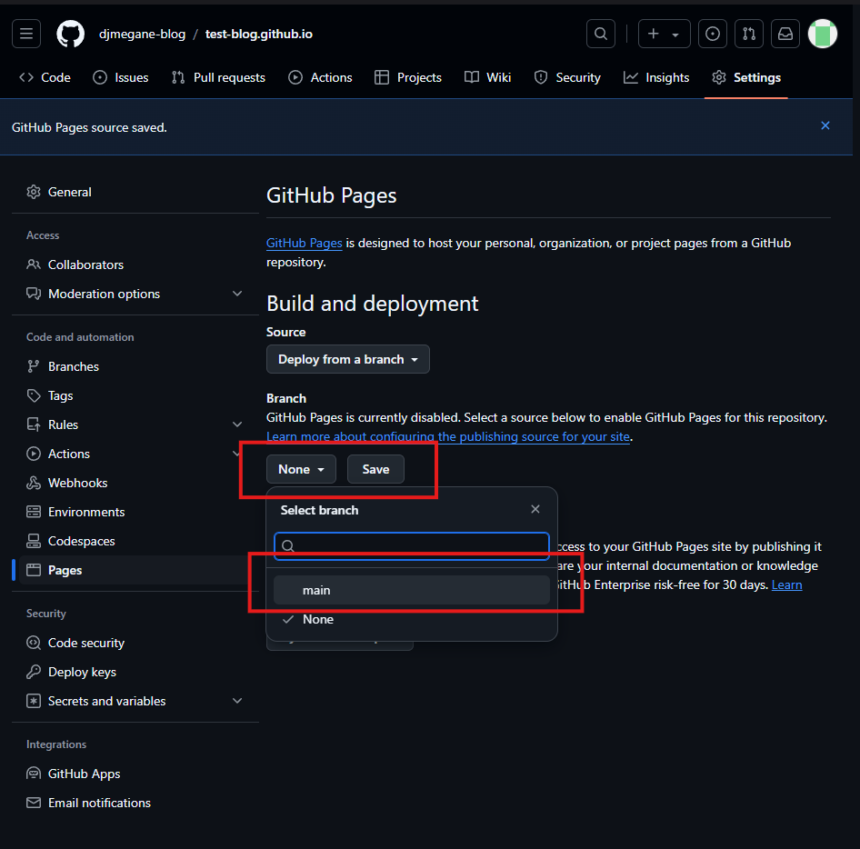Click the GitHub logo icon

tap(70, 34)
